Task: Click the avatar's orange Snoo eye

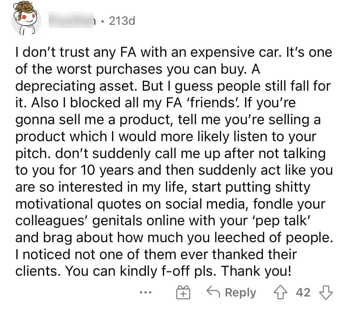Action: point(24,17)
